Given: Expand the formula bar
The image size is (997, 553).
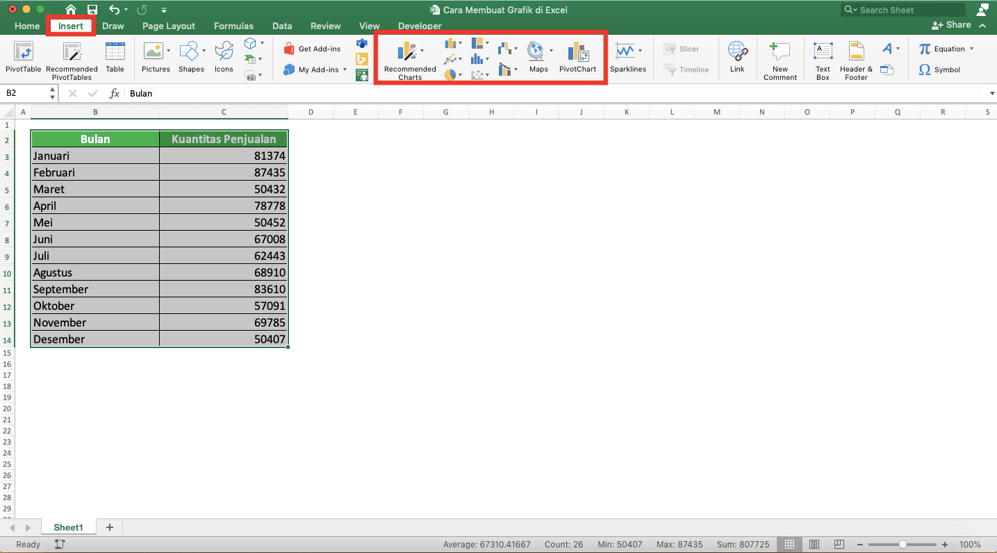Looking at the screenshot, I should tap(991, 93).
